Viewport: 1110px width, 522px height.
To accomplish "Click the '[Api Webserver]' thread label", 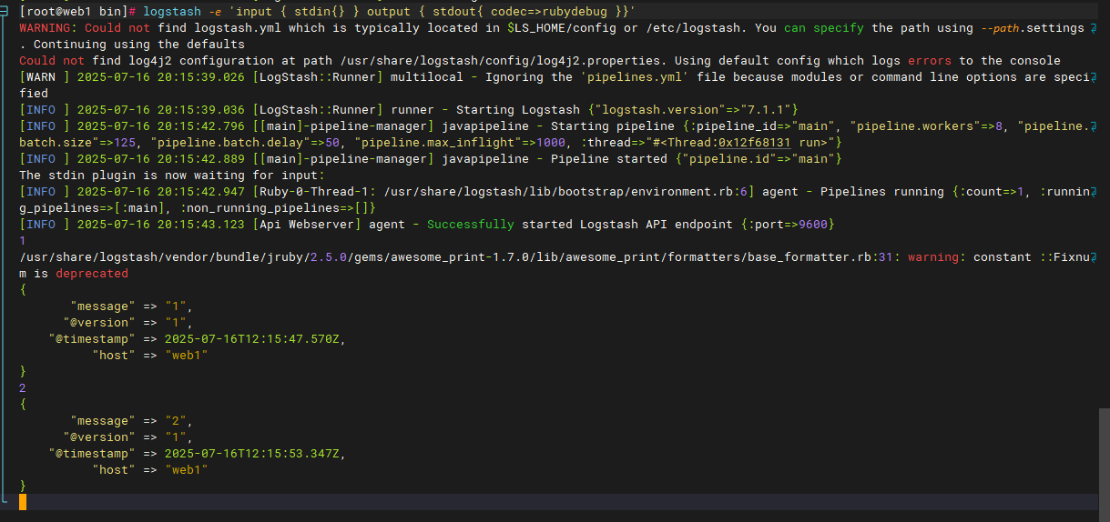I will pyautogui.click(x=309, y=224).
